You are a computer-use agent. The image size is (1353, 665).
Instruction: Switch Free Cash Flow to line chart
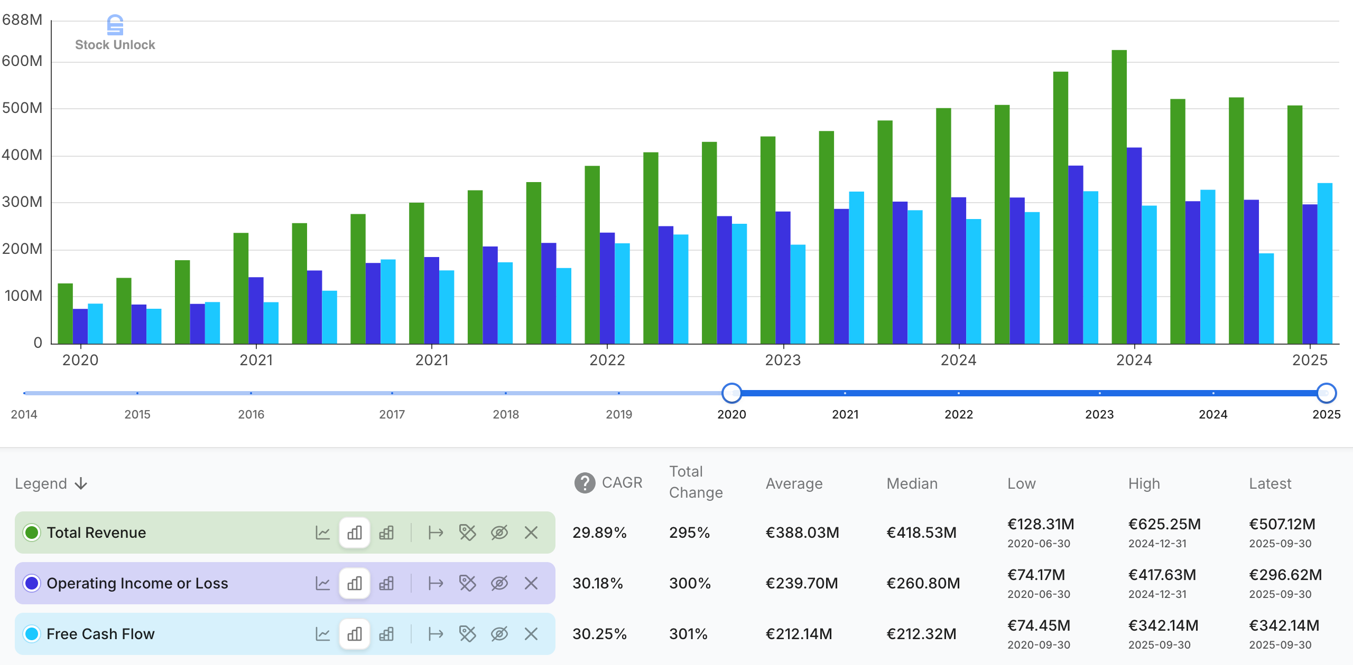pos(322,634)
